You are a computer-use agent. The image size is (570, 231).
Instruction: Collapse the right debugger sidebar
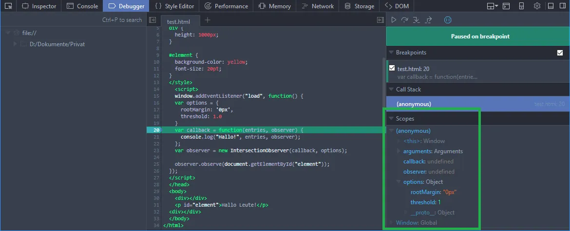(380, 20)
